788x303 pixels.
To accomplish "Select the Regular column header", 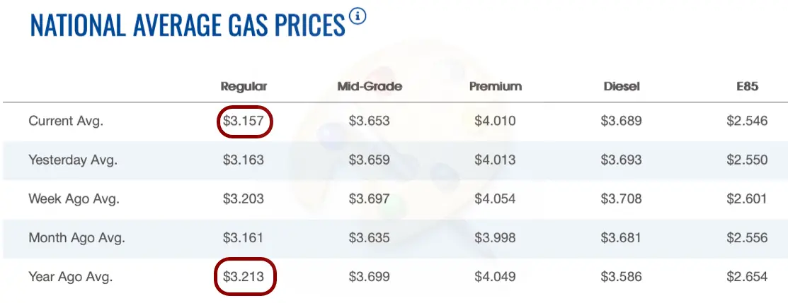I will click(x=244, y=87).
